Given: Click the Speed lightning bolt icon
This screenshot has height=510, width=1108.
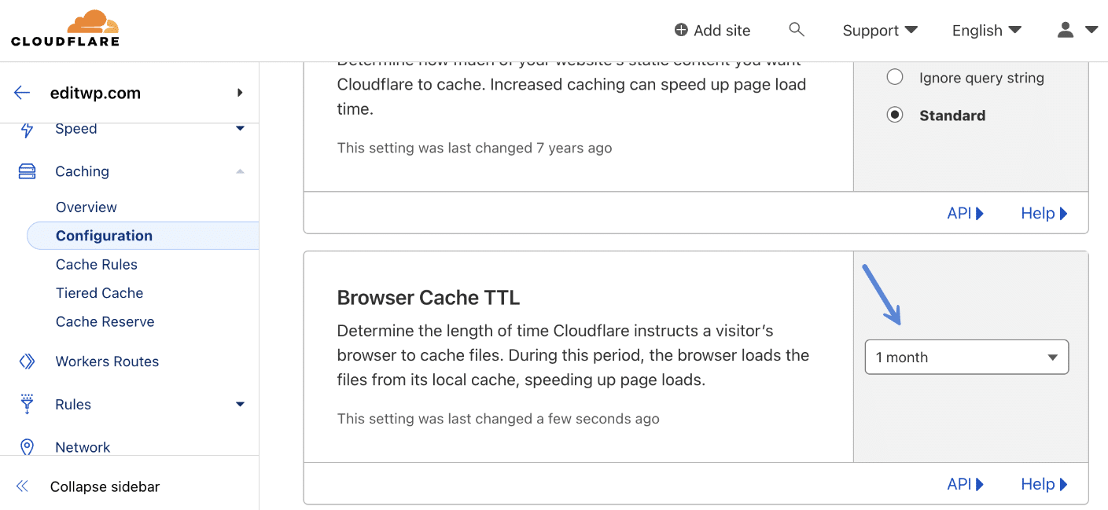Looking at the screenshot, I should [27, 130].
